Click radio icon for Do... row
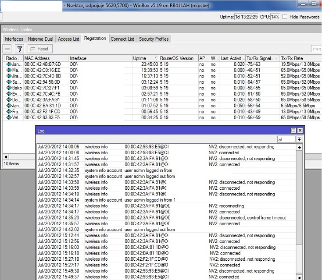 pos(9,100)
